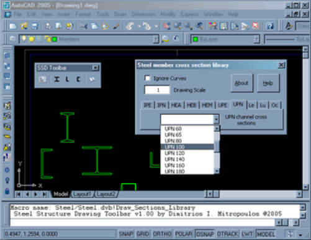Toggle SNAP mode in status bar
The height and width of the screenshot is (240, 311).
126,234
